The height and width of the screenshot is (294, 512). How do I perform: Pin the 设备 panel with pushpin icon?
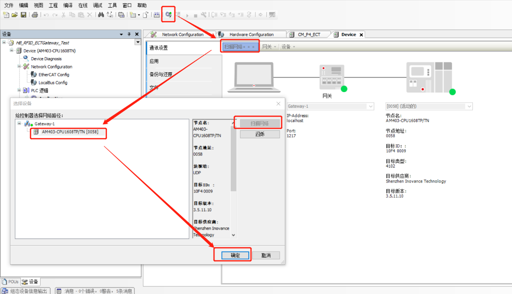tap(129, 35)
